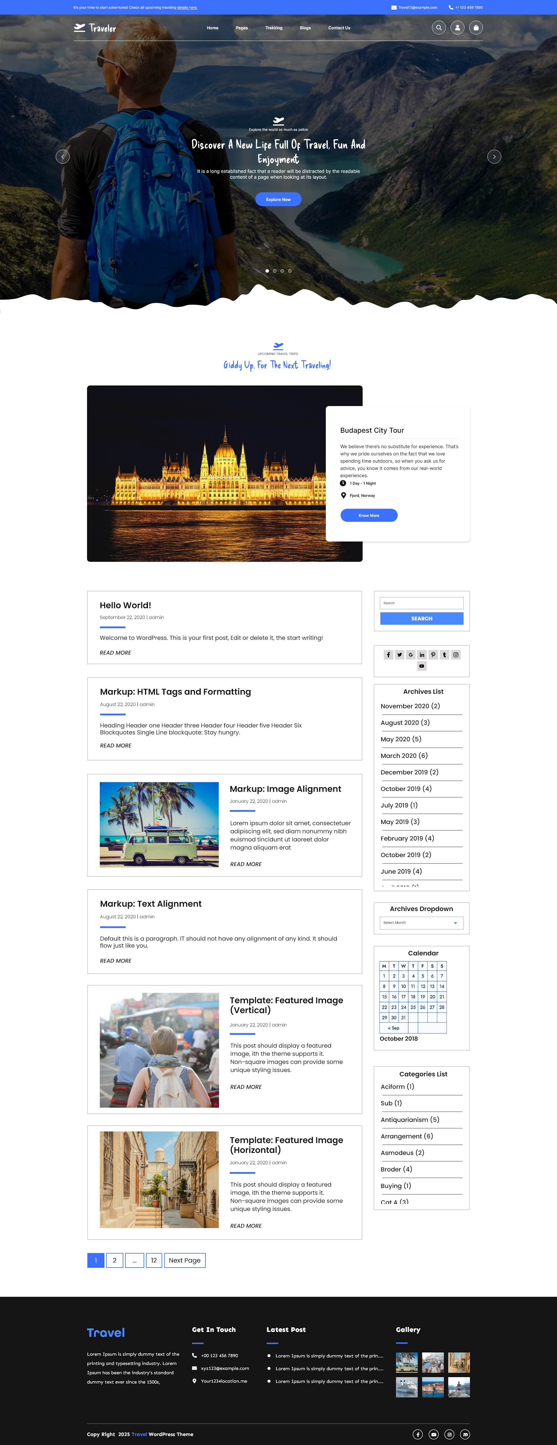Select the fourth hero slider dot
This screenshot has width=557, height=1445.
(x=290, y=271)
